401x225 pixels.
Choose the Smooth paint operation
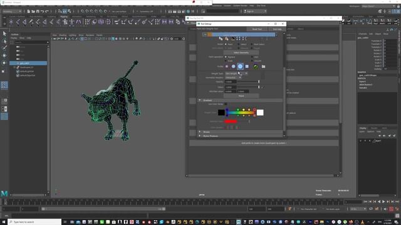coord(252,61)
